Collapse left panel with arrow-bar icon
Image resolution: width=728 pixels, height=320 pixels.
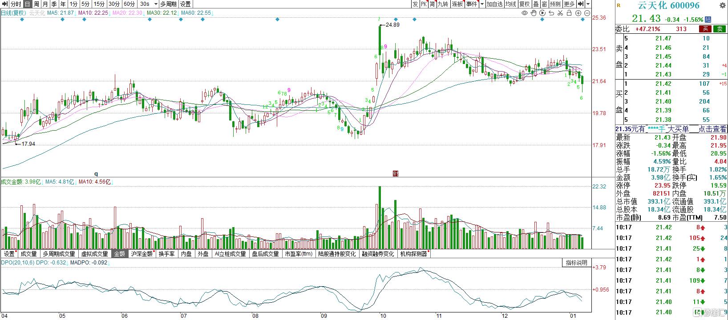(x=4, y=4)
